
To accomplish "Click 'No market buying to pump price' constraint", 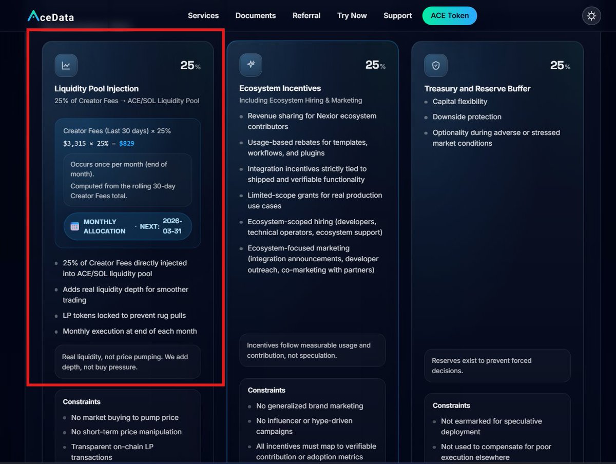I will click(125, 418).
